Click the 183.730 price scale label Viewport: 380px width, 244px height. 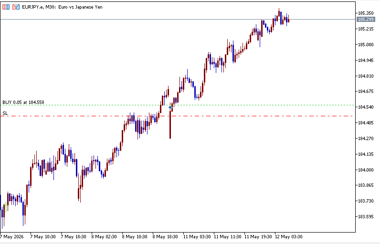tap(366, 201)
